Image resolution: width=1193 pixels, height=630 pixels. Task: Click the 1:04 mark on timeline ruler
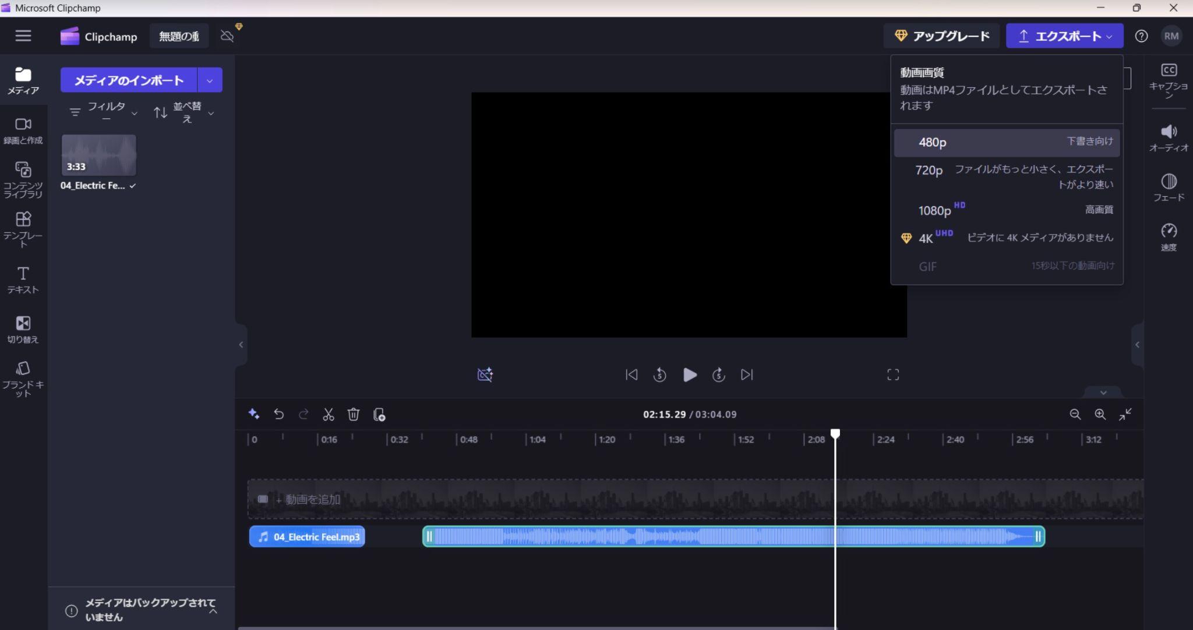537,440
